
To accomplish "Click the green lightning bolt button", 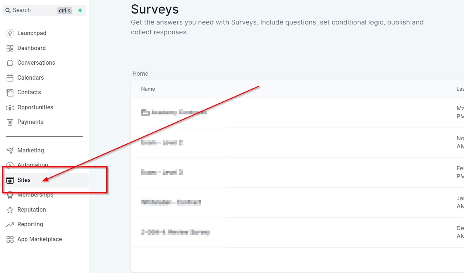I will 80,11.
